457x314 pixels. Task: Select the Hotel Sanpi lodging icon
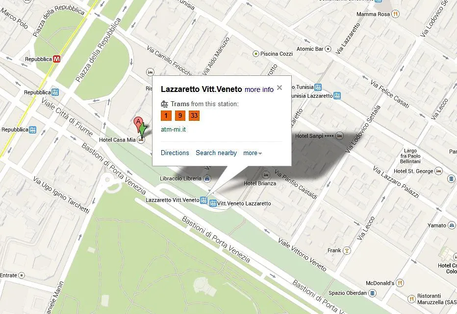pyautogui.click(x=339, y=136)
